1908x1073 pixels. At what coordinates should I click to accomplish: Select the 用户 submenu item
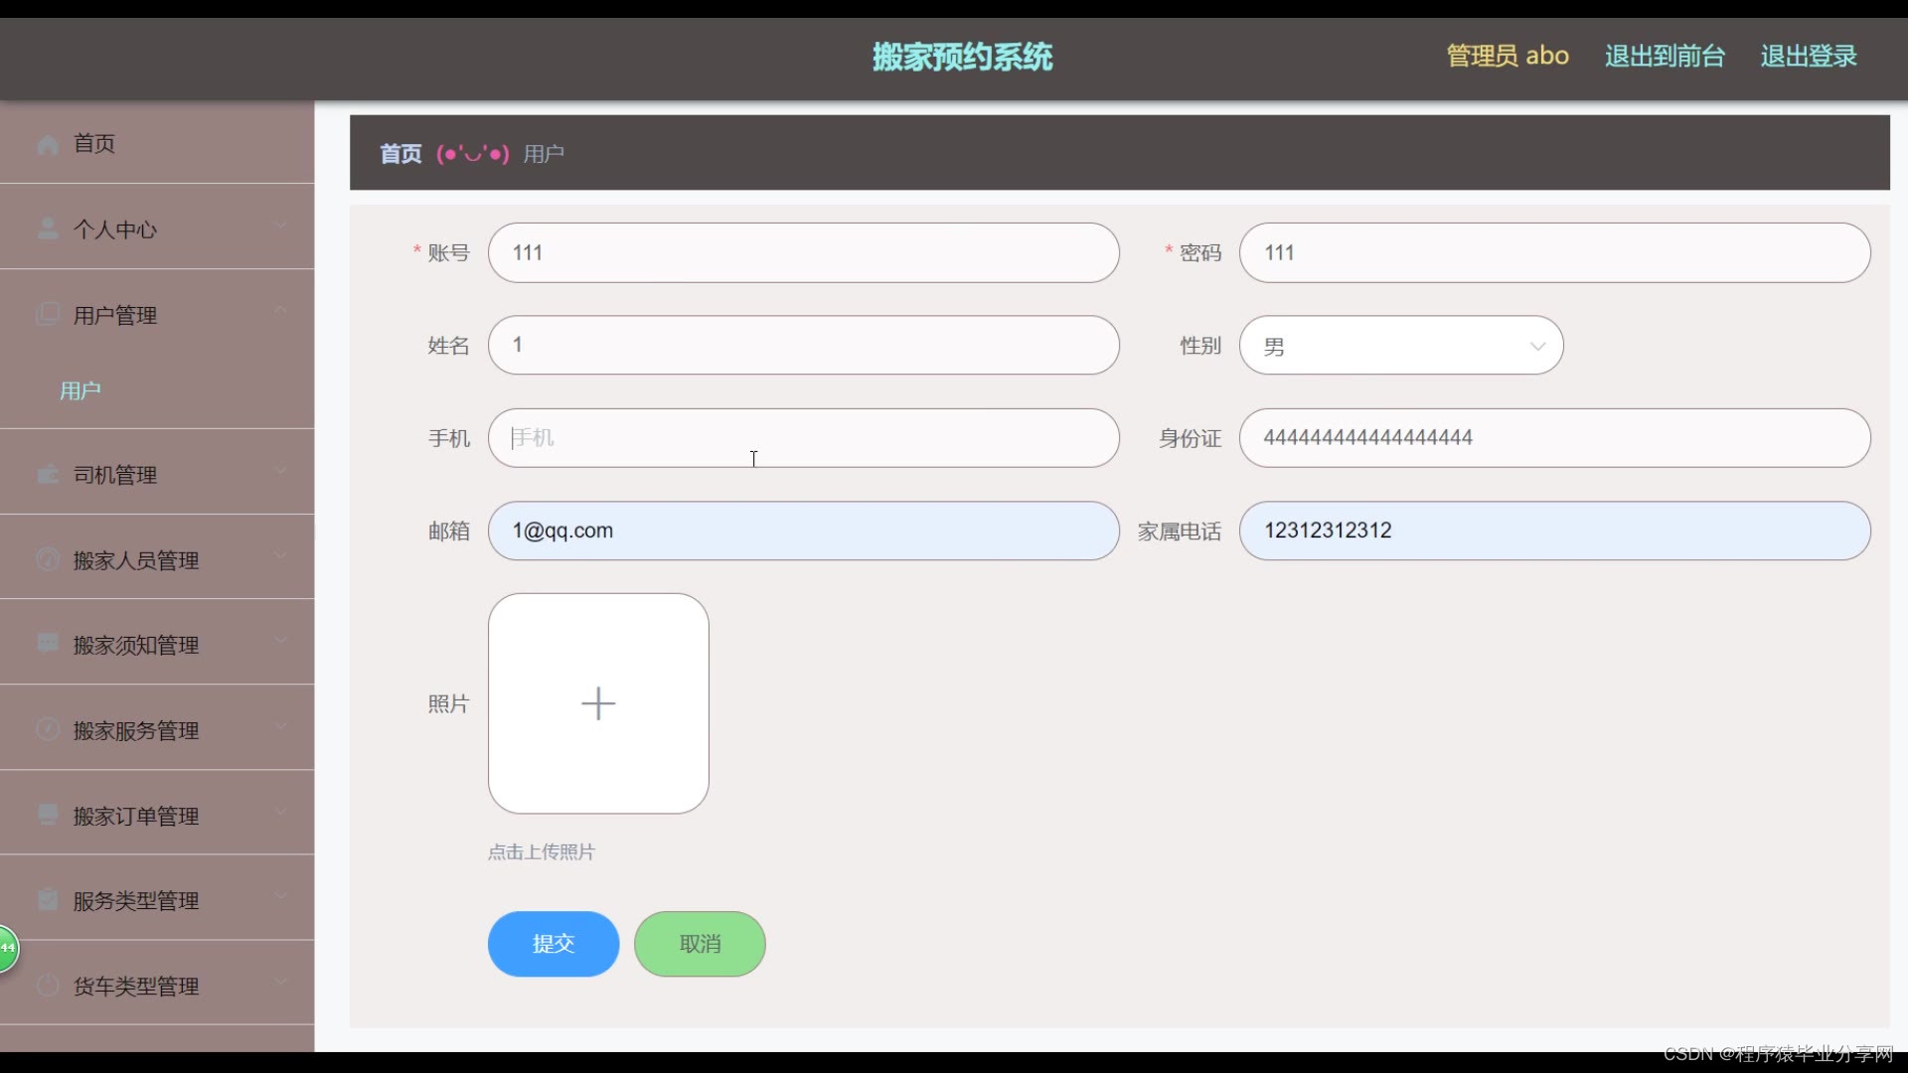pyautogui.click(x=80, y=390)
